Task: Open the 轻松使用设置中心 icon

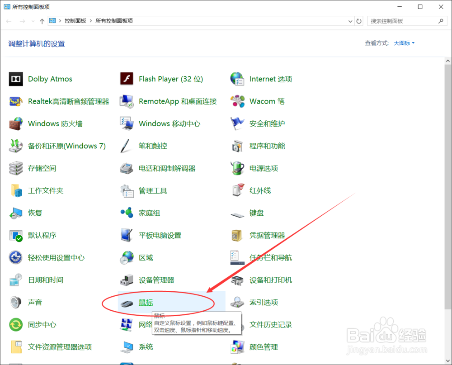Action: (x=16, y=257)
